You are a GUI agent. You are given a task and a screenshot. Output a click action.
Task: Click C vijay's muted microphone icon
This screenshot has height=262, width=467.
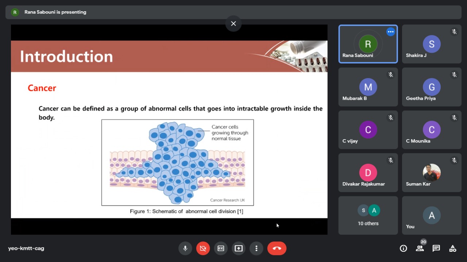click(x=391, y=117)
